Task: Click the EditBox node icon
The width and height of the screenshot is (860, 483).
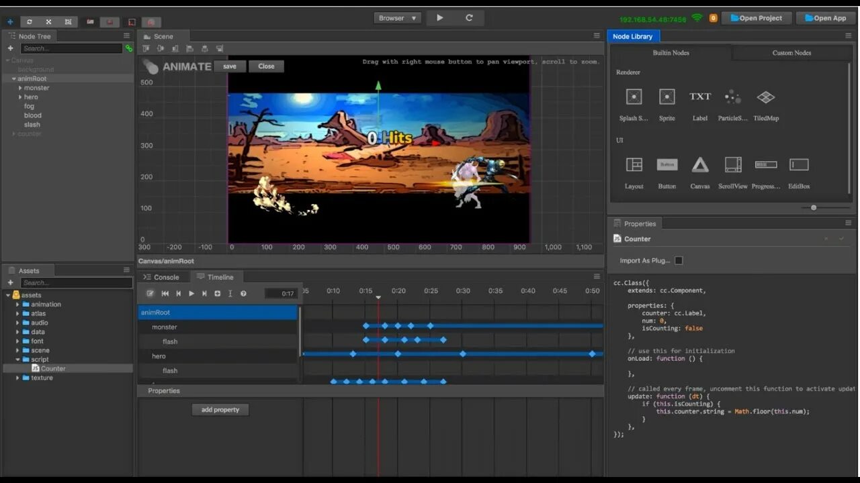Action: pos(799,165)
